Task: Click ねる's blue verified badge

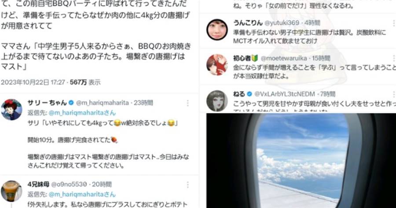Action: pyautogui.click(x=249, y=94)
